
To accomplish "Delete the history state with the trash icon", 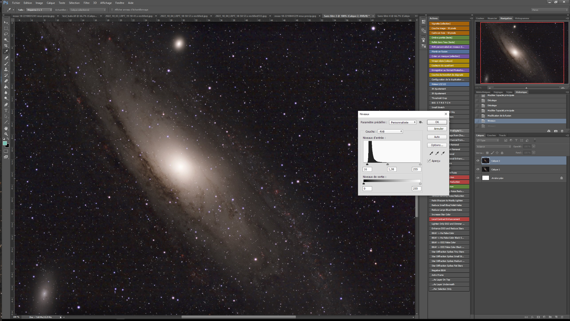I will pos(562,131).
